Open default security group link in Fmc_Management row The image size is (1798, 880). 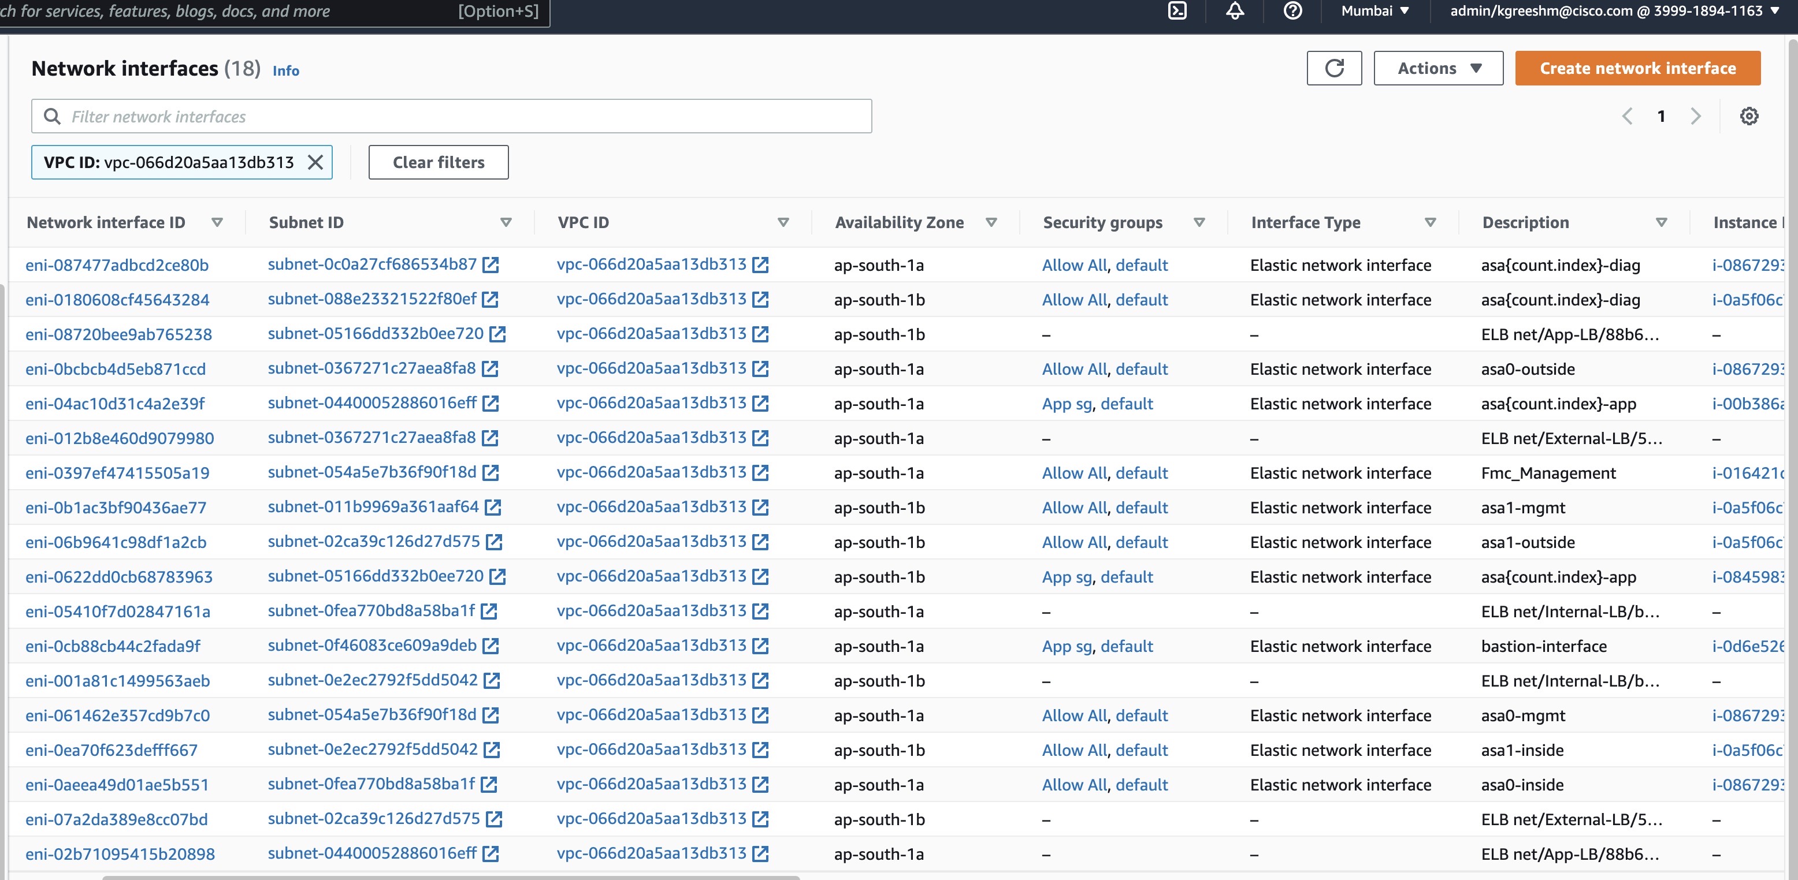1141,473
